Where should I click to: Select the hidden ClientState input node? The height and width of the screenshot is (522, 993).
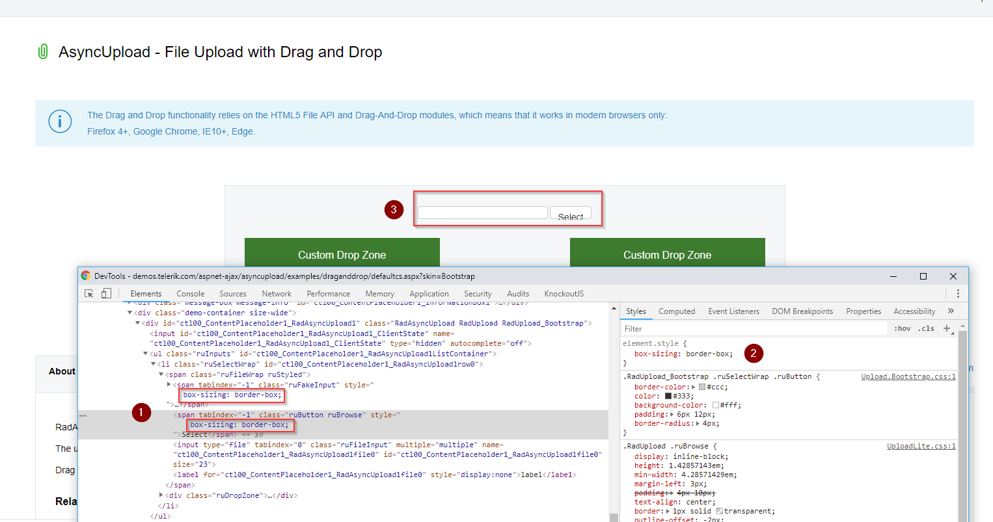(x=341, y=338)
